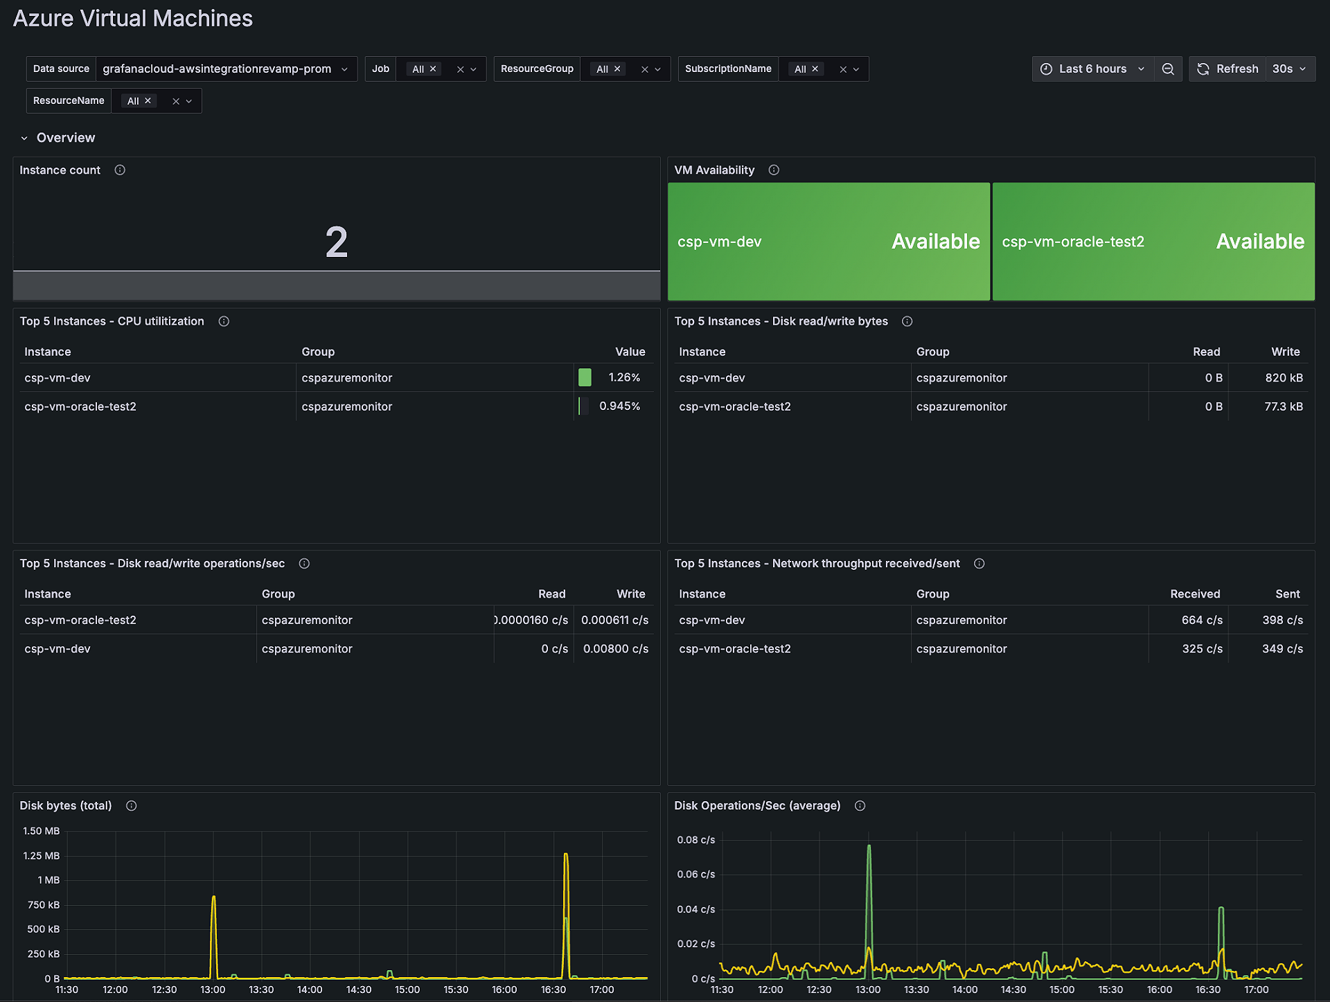Click the clock icon in the time picker
Image resolution: width=1330 pixels, height=1002 pixels.
1046,69
